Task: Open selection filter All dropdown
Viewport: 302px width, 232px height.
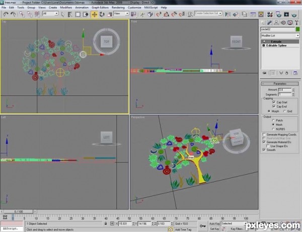Action: click(50, 14)
